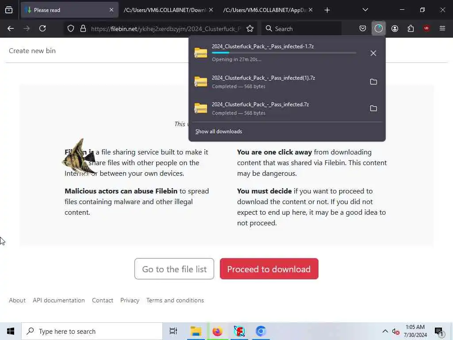Open Task View from the taskbar
The width and height of the screenshot is (453, 340).
pos(173,331)
